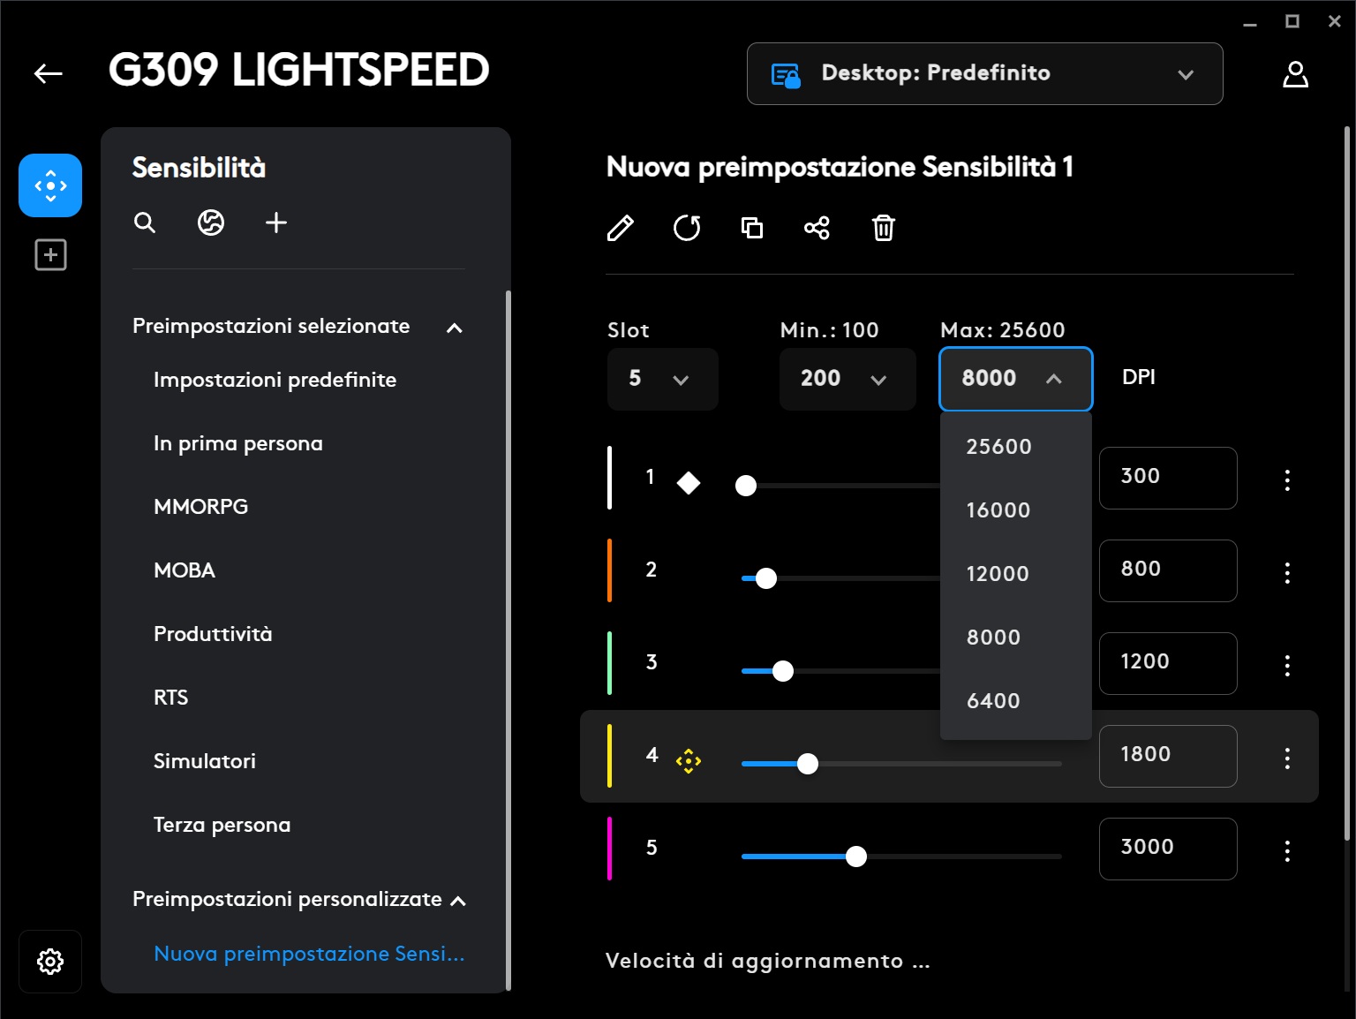Choose 25600 from the max DPI list
Image resolution: width=1356 pixels, height=1019 pixels.
click(1016, 446)
